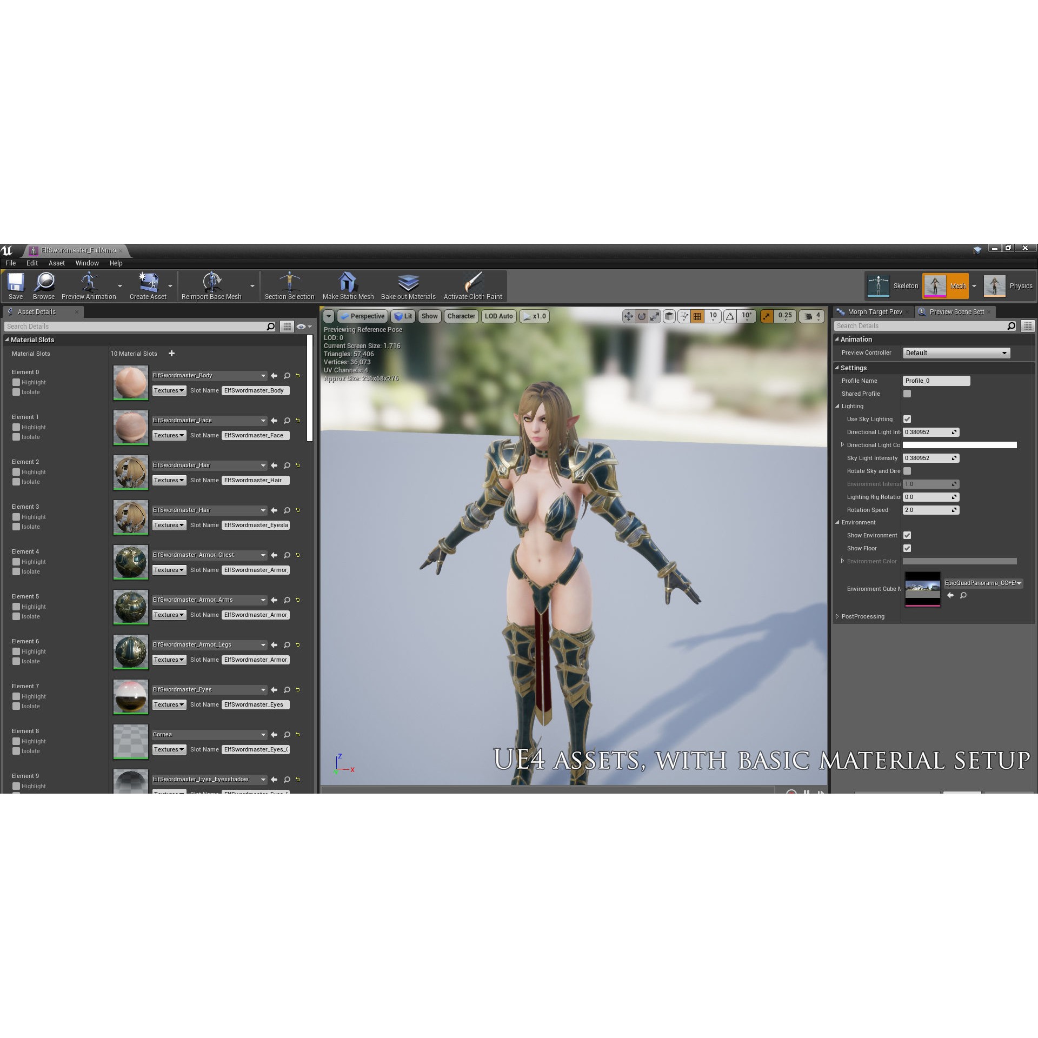Screen dimensions: 1038x1038
Task: Uncheck Show Environment
Action: tap(907, 535)
